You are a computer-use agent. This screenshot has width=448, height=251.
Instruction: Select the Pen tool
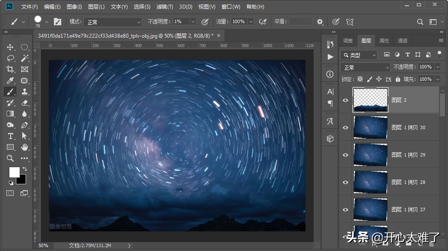[24, 125]
